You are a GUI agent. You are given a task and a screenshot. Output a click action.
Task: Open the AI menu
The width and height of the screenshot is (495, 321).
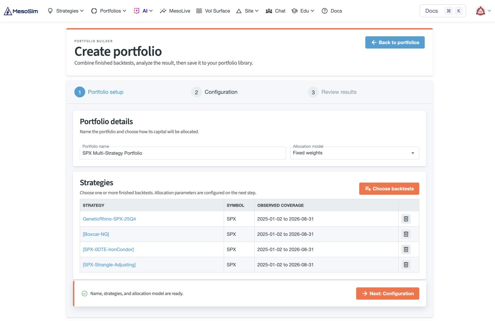[143, 11]
